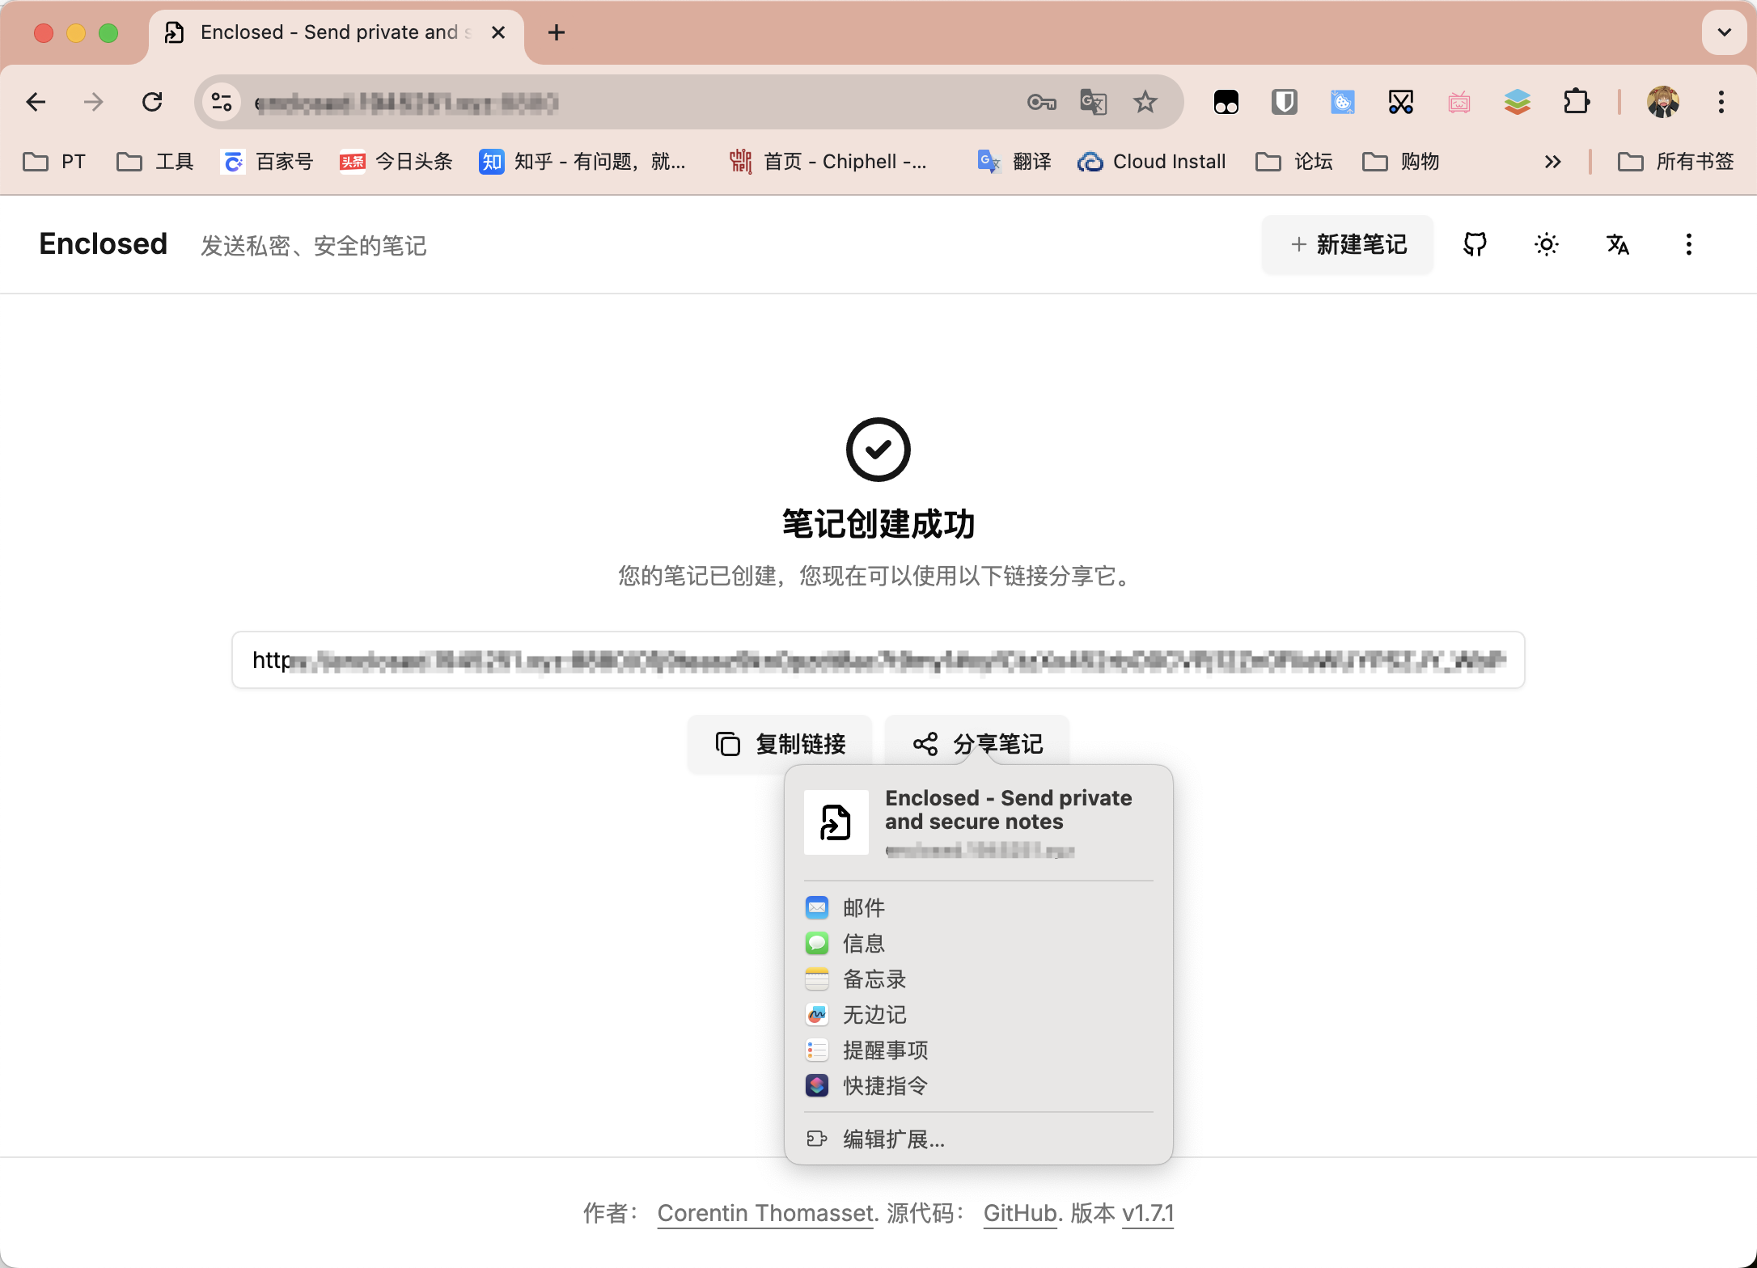This screenshot has height=1268, width=1757.
Task: Open the 翻译 bookmark
Action: tap(1014, 162)
